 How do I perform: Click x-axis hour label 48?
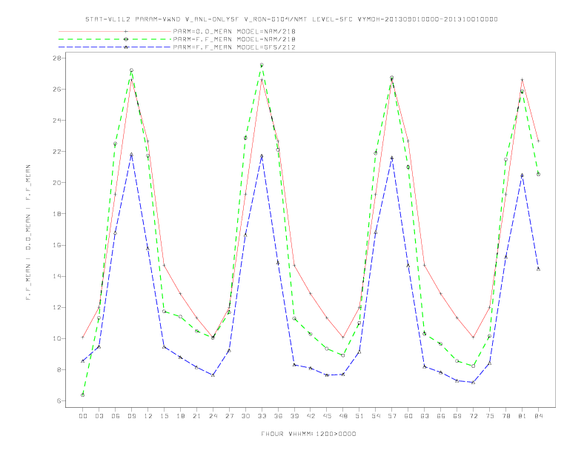coord(343,416)
